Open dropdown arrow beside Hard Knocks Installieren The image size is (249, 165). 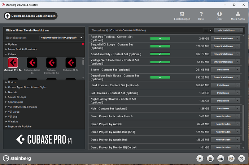pyautogui.click(x=238, y=85)
